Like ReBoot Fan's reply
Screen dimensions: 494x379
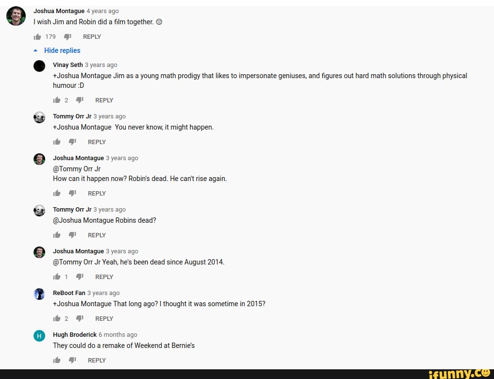tap(57, 318)
